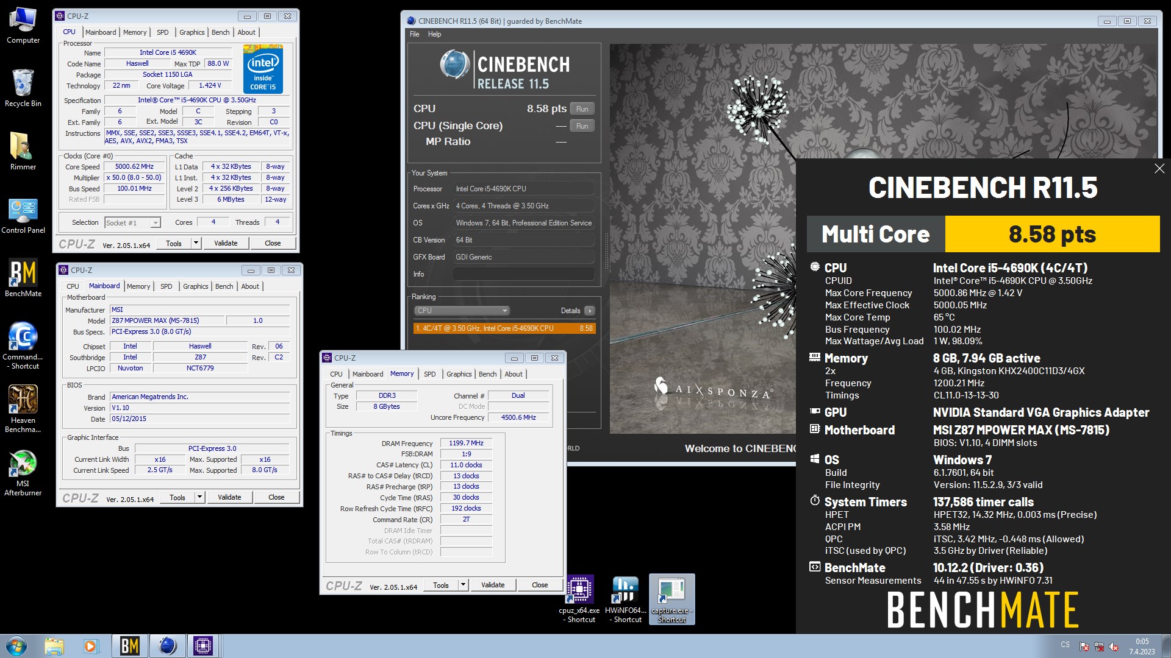Open the Cinebench Ranking CPU dropdown

pyautogui.click(x=462, y=311)
